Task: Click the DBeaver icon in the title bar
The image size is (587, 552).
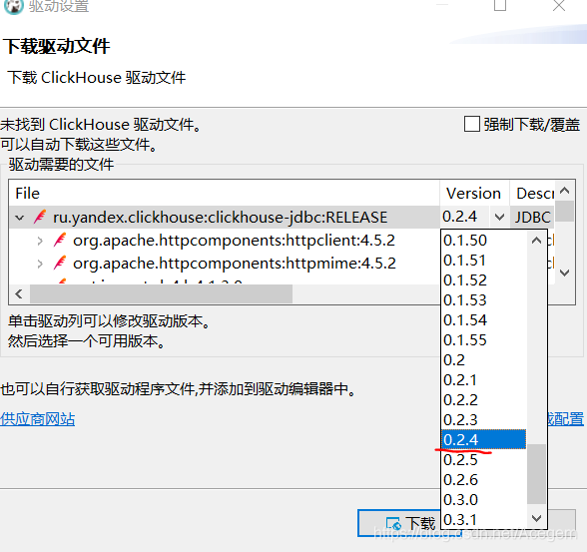Action: 13,6
